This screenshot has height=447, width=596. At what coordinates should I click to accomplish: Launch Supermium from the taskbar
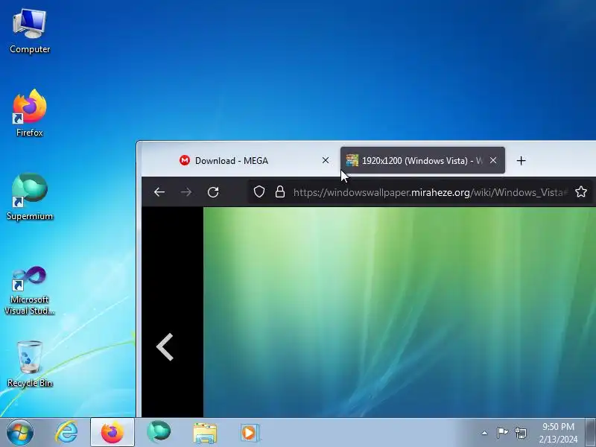tap(159, 433)
